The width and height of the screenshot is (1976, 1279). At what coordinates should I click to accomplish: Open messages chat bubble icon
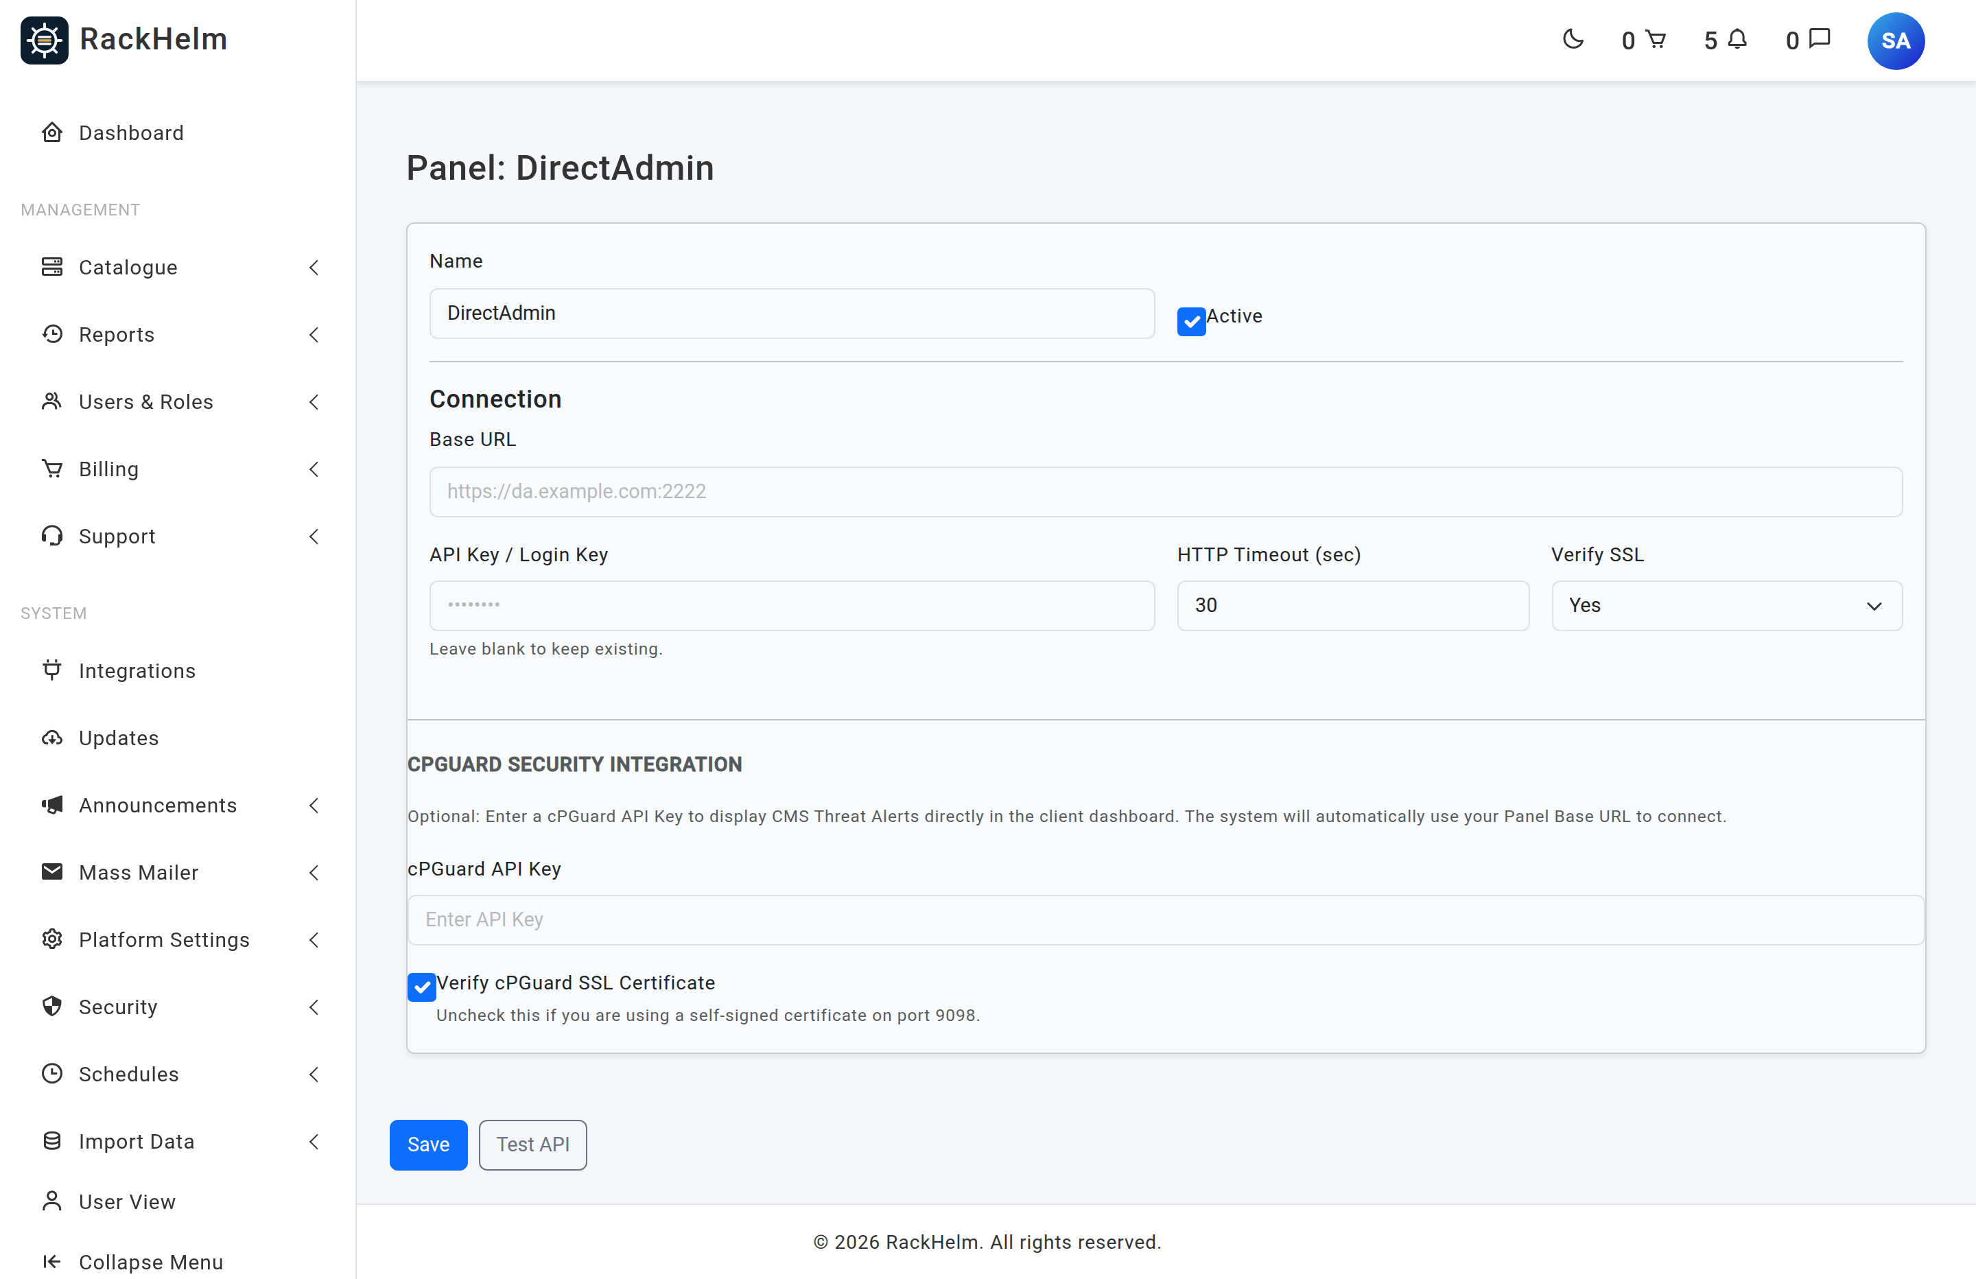pos(1819,39)
